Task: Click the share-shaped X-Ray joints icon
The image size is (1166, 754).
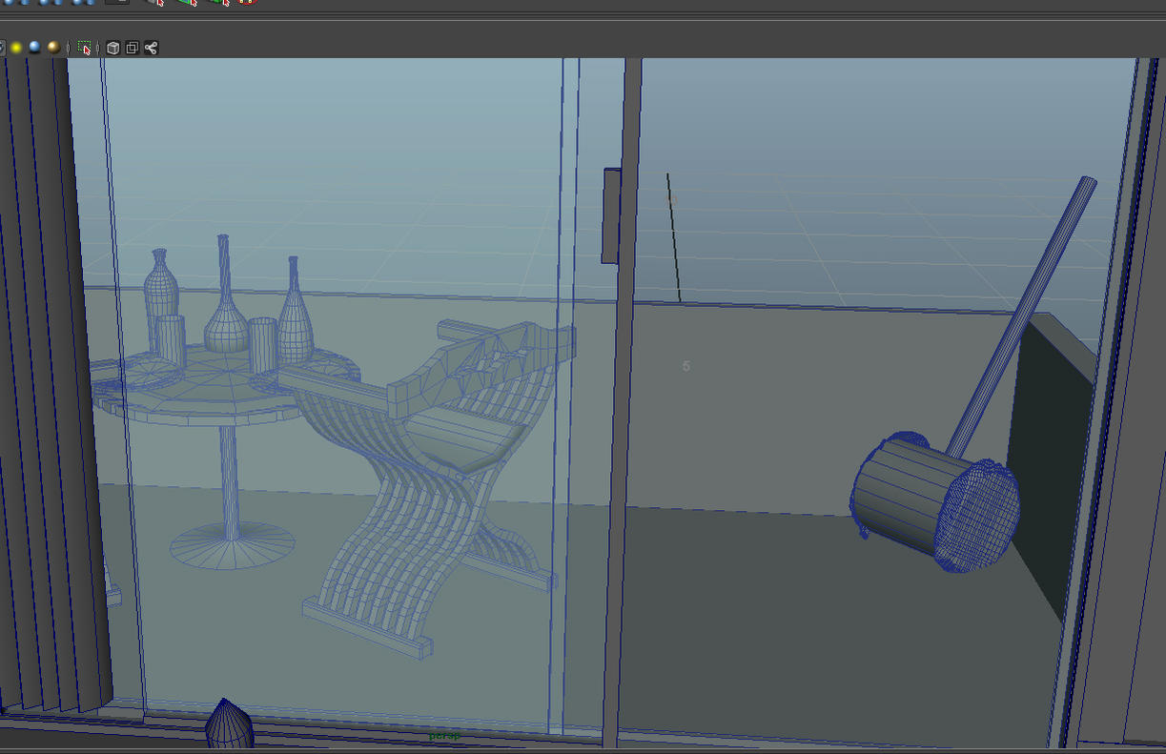Action: pos(151,48)
